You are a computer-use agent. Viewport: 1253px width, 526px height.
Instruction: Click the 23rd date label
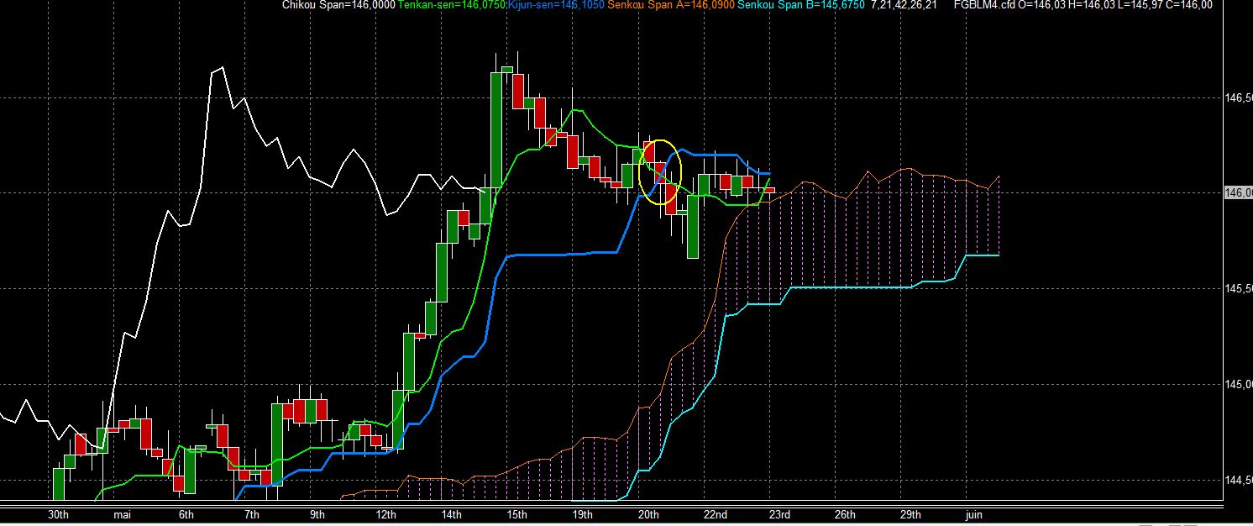(779, 514)
